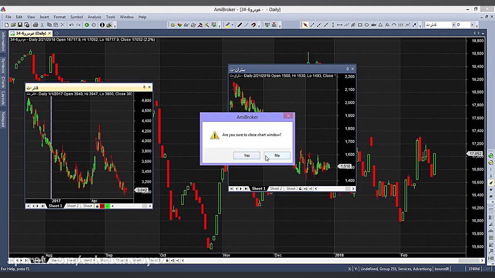Toggle red symbol-link button in فاذر-ت window
The image size is (495, 278).
coord(102,206)
